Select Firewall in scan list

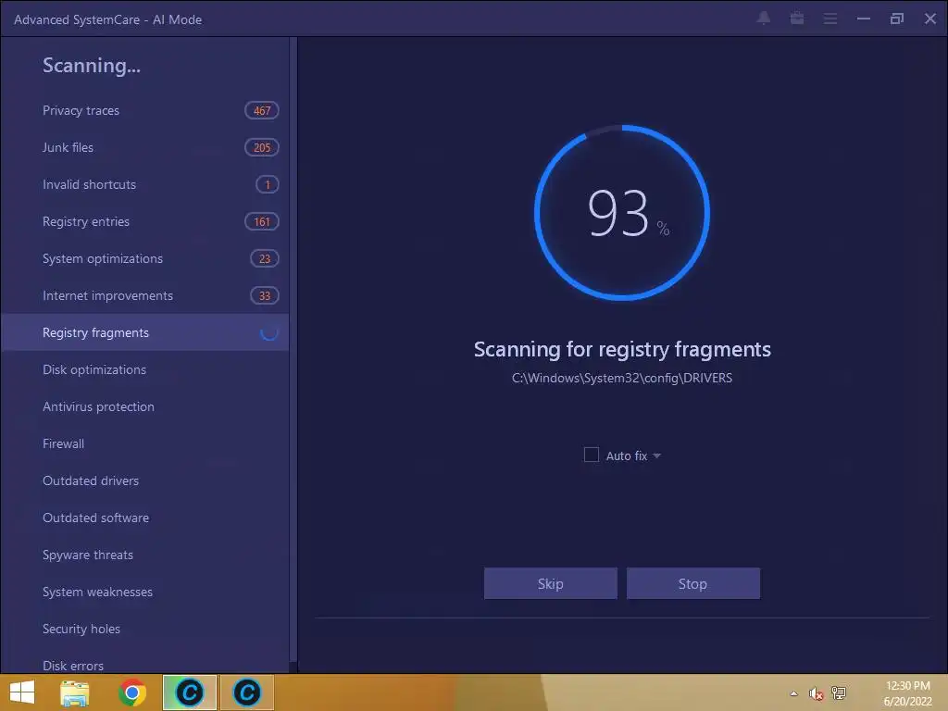[143, 443]
